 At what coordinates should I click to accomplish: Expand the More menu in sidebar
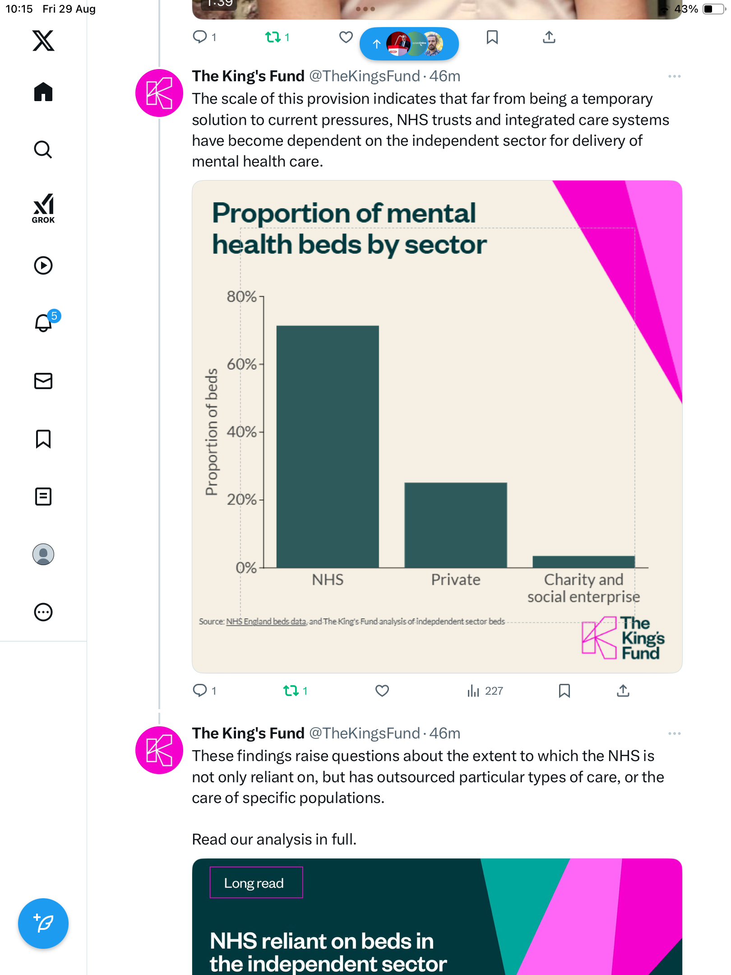pos(43,612)
